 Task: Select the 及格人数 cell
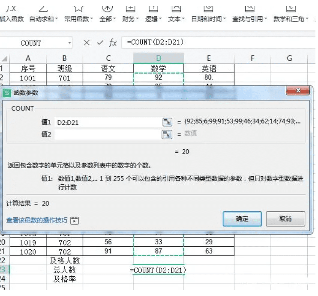[64, 260]
